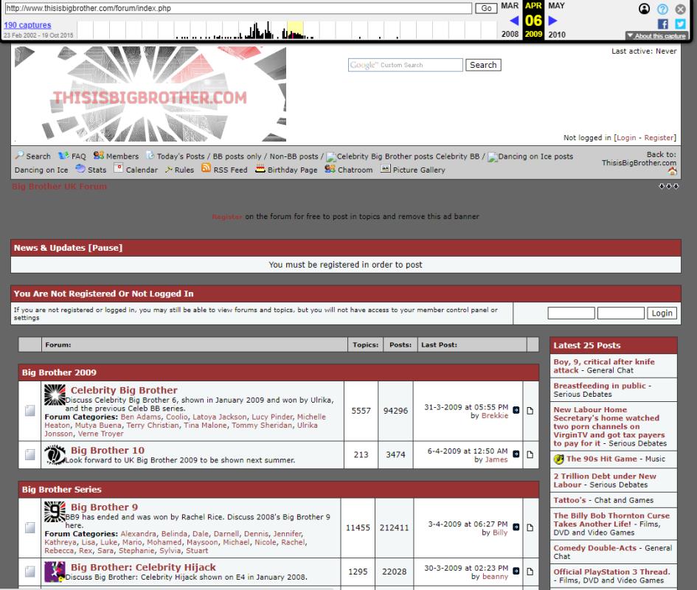Screen dimensions: 697x590
Task: Open Celebrity Big Brother forum logo icon
Action: (55, 395)
